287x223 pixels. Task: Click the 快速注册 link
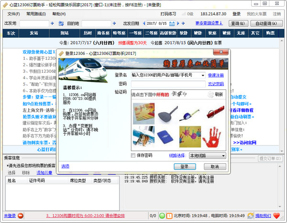[x=216, y=75]
